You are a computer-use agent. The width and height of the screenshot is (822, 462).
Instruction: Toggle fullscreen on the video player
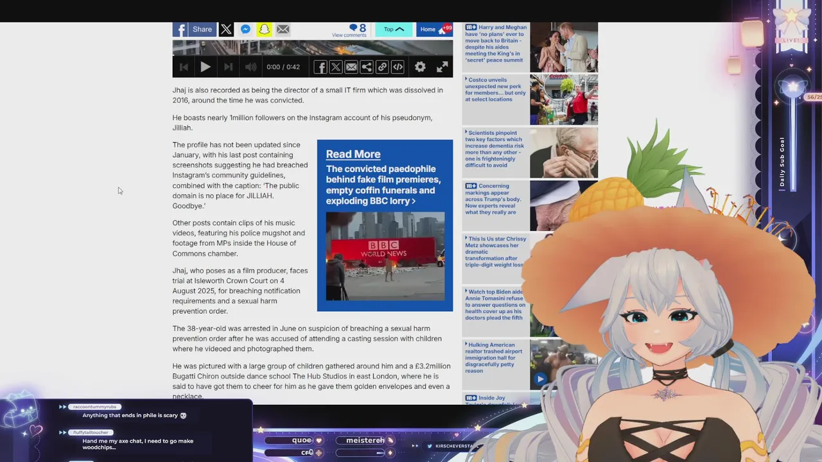[442, 67]
